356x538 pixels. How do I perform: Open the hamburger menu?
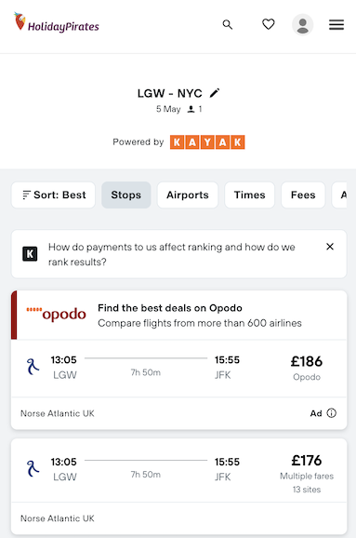(336, 25)
